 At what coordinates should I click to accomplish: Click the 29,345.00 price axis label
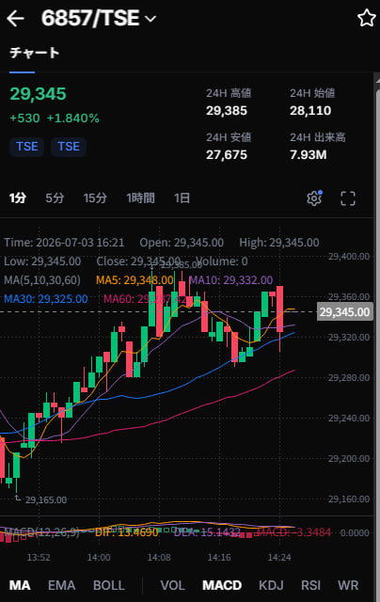point(344,311)
